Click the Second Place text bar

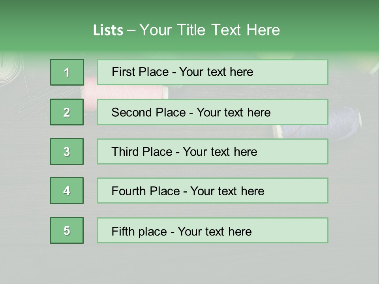(x=212, y=112)
